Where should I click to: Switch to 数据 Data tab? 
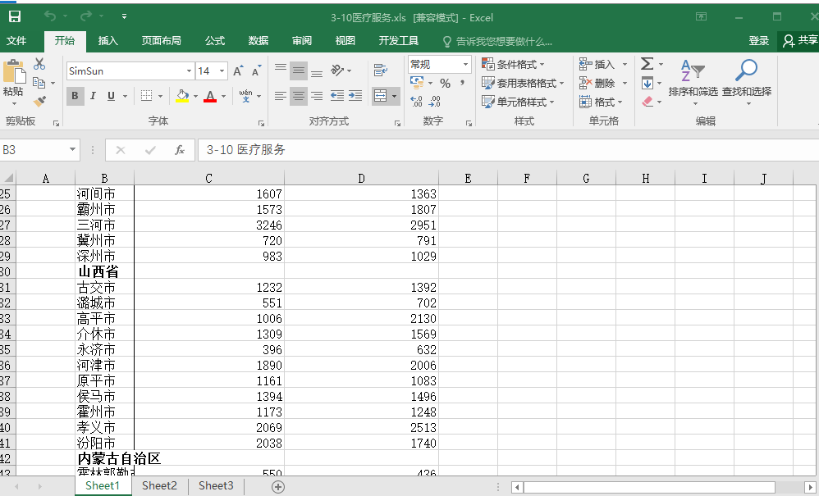click(258, 41)
